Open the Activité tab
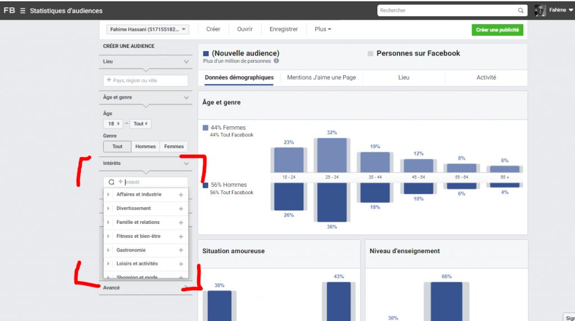575x321 pixels. point(486,77)
